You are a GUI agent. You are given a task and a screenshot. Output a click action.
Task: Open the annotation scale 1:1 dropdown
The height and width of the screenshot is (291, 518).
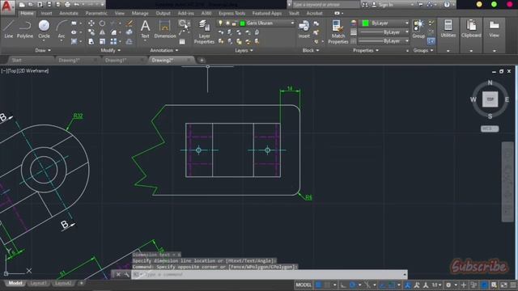[x=436, y=285]
